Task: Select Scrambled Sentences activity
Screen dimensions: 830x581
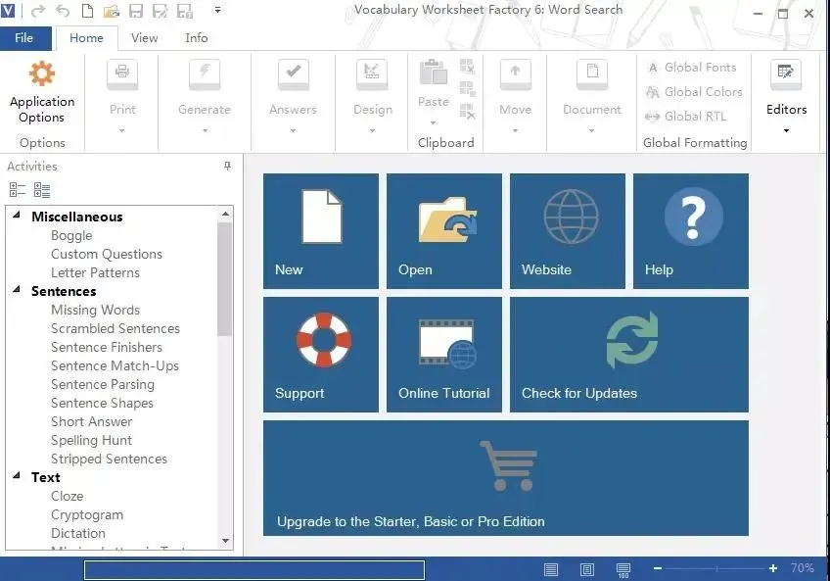Action: [x=115, y=328]
